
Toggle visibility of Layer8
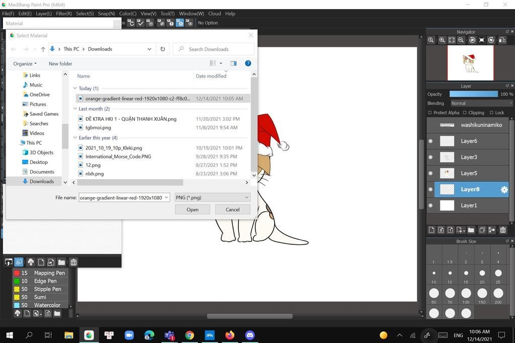click(431, 190)
